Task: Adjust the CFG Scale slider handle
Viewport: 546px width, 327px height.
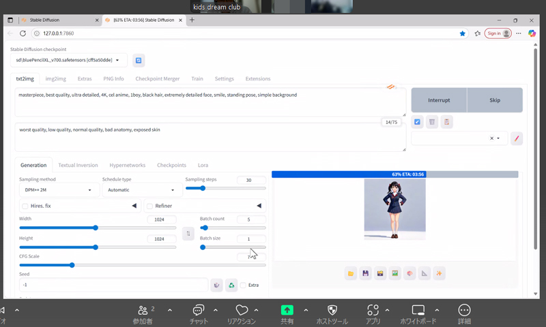Action: 72,265
